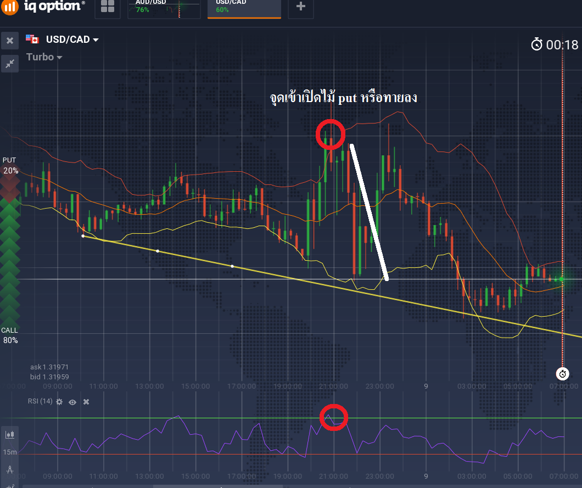The height and width of the screenshot is (488, 582).
Task: Open the drawing tools compass icon
Action: point(10,470)
